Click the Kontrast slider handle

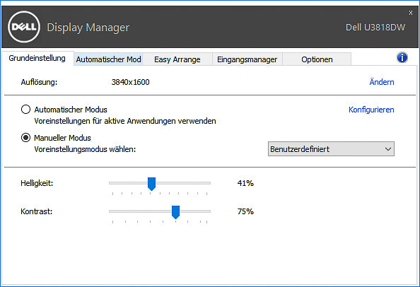tap(176, 212)
